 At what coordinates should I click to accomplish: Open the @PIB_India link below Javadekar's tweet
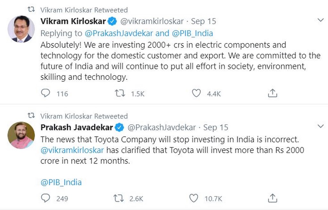point(61,182)
